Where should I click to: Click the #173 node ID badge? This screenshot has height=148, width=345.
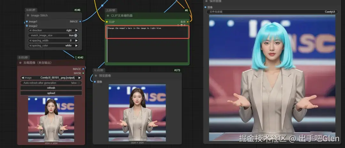(177, 70)
